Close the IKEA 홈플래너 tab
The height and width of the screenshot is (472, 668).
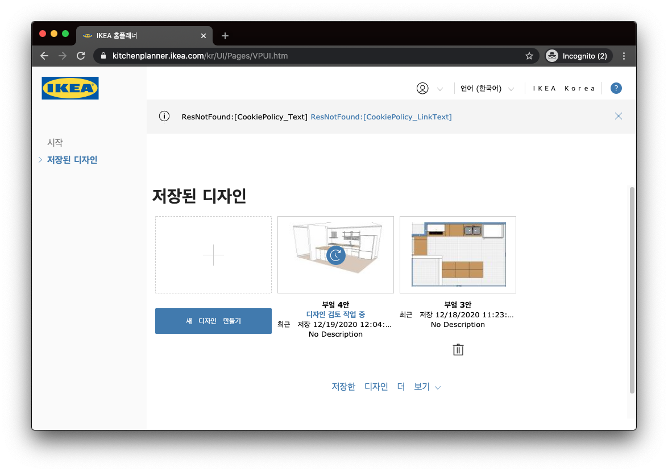tap(204, 36)
